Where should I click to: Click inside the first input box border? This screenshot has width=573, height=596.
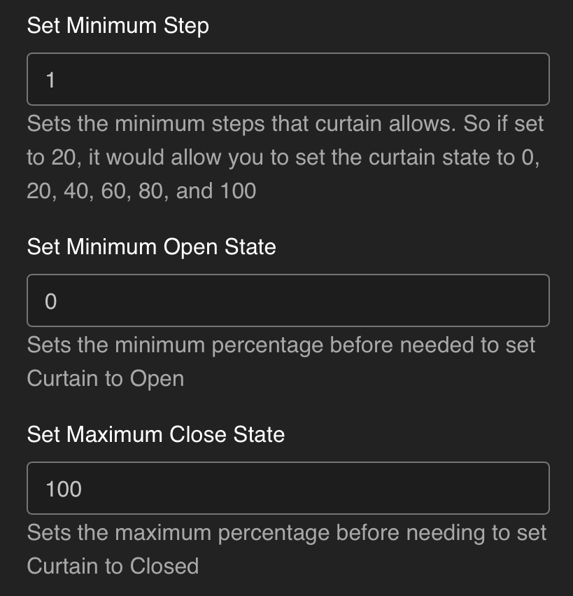tap(287, 79)
